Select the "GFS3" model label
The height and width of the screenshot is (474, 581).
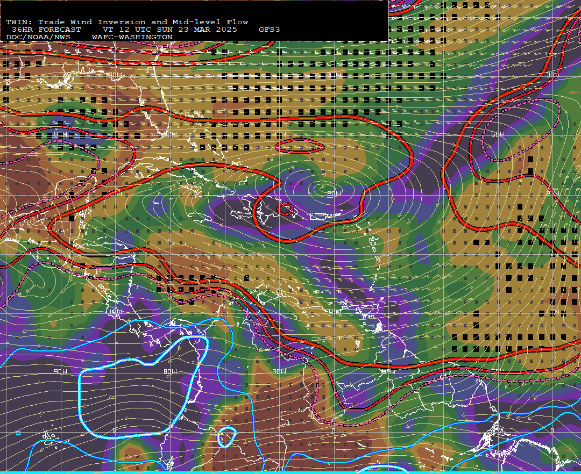[270, 30]
